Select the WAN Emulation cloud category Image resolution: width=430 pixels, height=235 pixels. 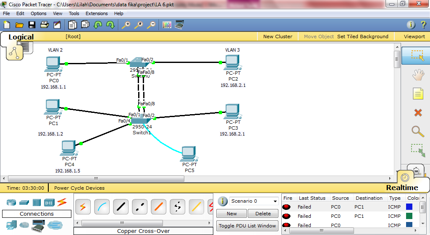(24, 225)
